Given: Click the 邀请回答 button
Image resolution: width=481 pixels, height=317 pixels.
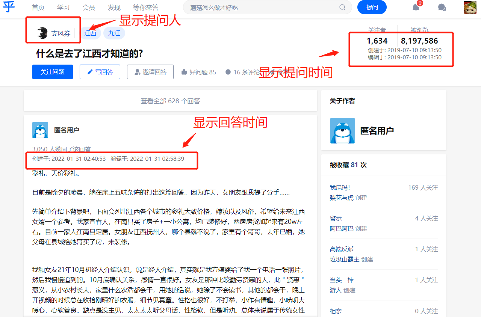Looking at the screenshot, I should 150,72.
